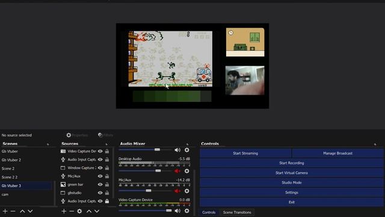Lock the Window Capture source
This screenshot has height=217, width=385.
(x=107, y=168)
